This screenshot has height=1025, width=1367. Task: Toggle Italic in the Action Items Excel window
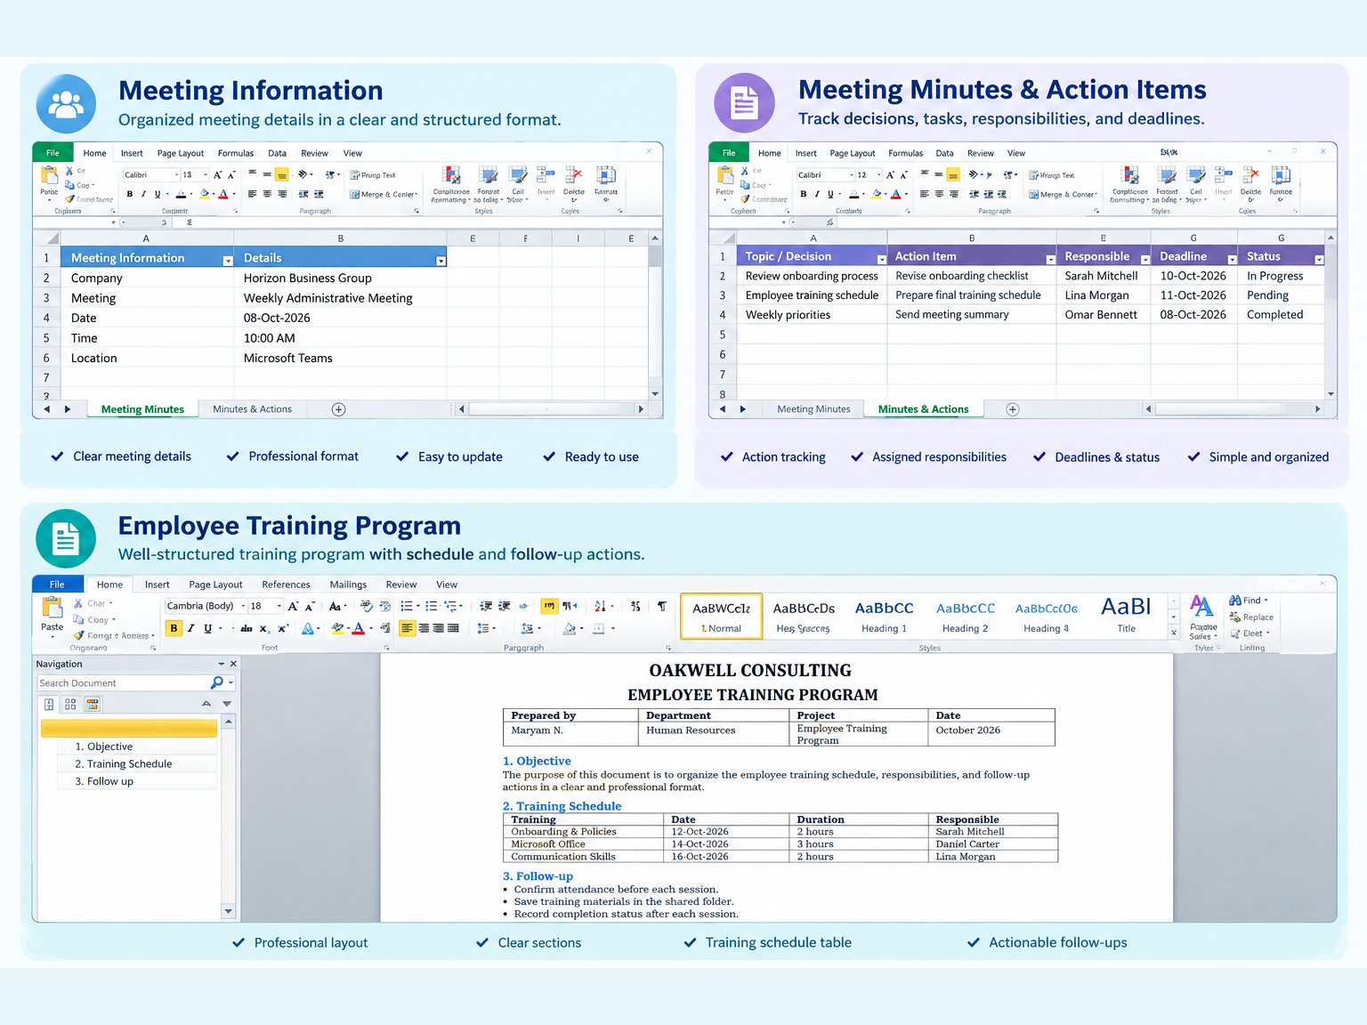click(x=817, y=194)
